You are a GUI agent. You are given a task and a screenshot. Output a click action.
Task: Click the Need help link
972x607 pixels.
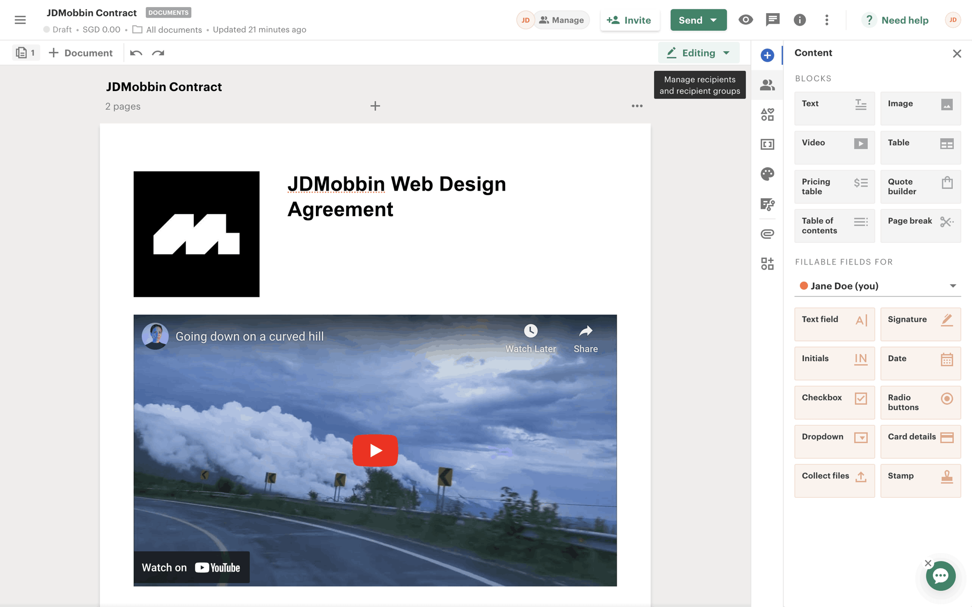pos(896,20)
